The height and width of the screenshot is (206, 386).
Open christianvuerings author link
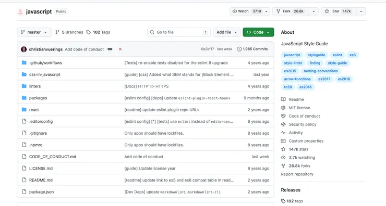(x=45, y=49)
